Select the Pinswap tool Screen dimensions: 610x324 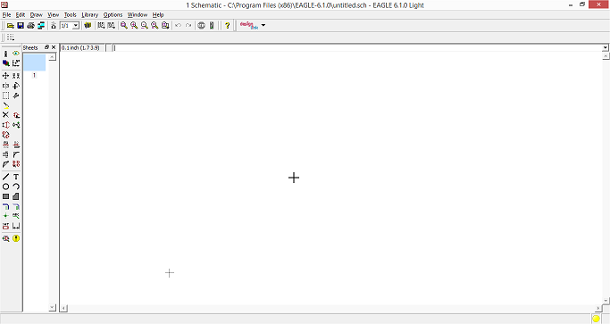6,125
